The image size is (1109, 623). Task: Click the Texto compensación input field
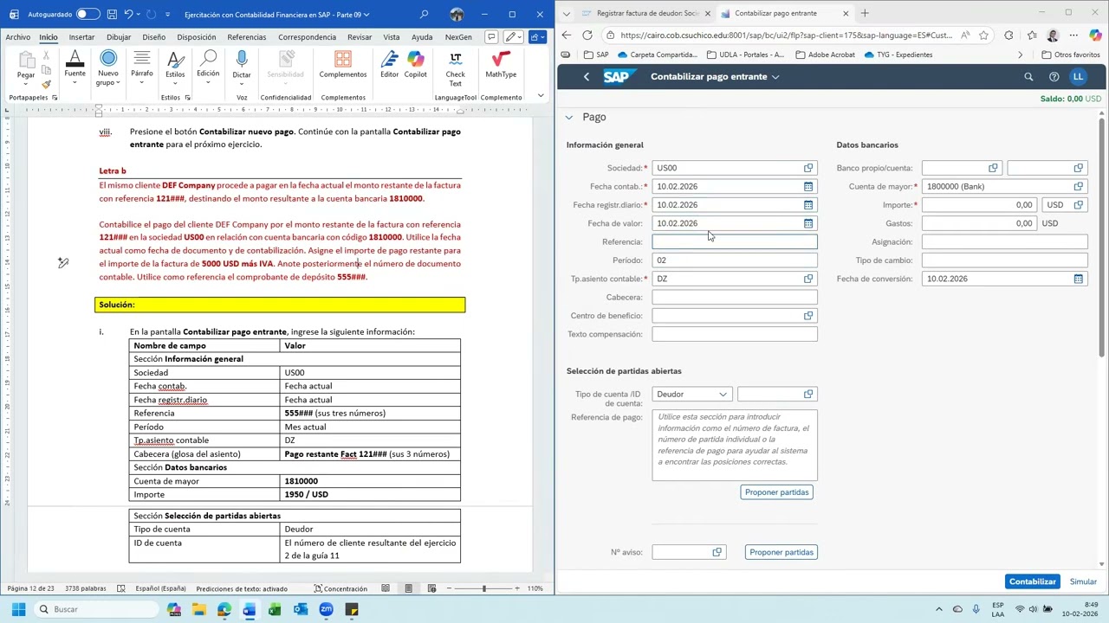[x=735, y=334]
